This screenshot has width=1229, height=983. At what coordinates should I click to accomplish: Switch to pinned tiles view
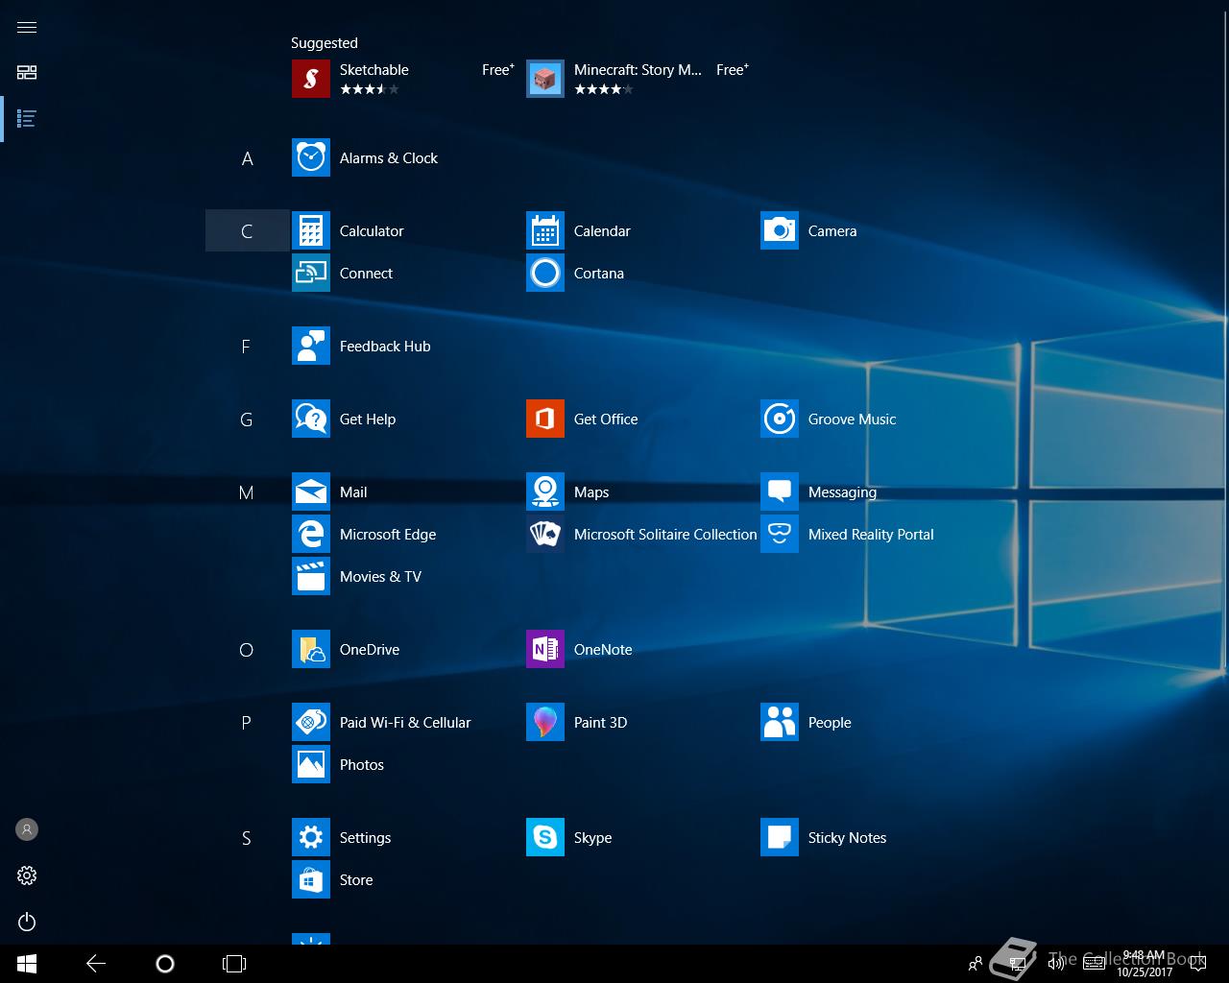coord(27,73)
